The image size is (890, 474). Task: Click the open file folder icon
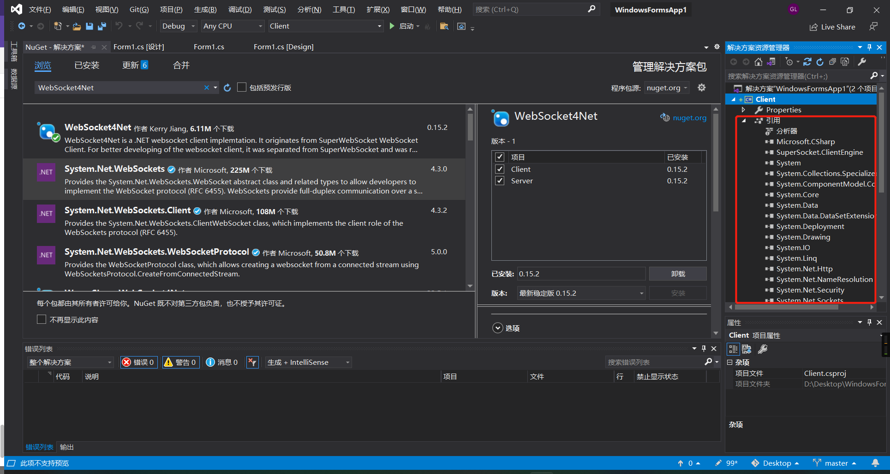coord(77,26)
